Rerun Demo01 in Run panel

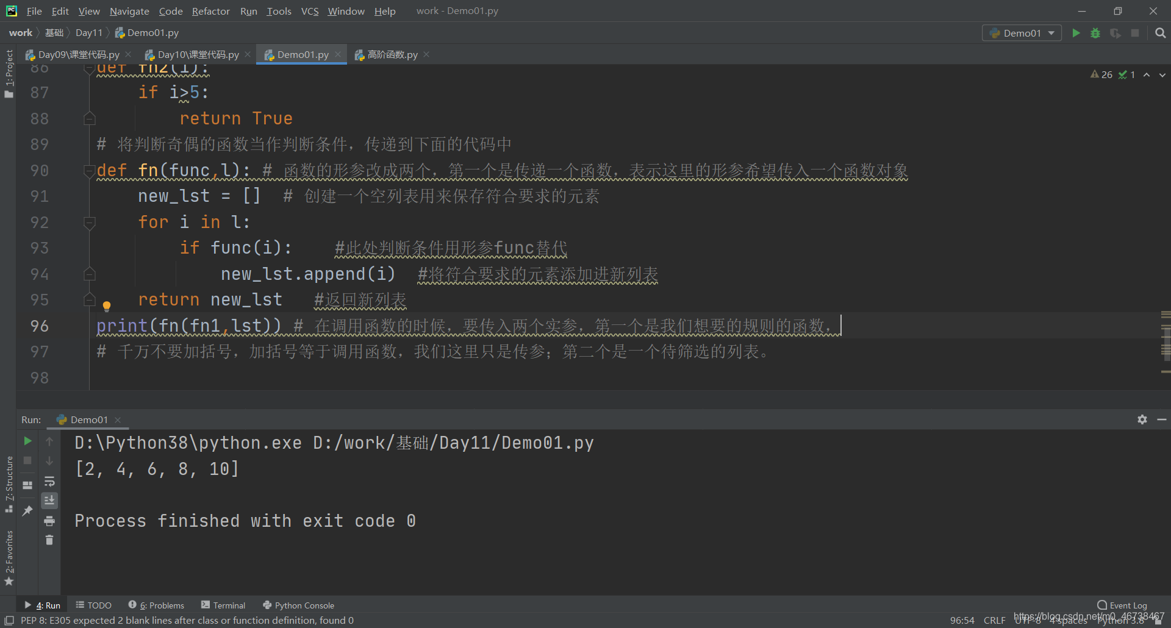click(27, 441)
